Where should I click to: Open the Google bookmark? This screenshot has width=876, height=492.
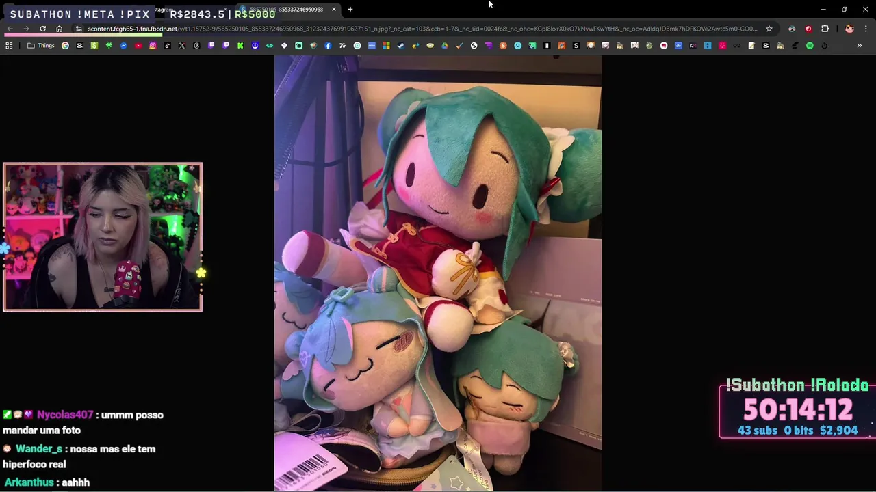[65, 46]
